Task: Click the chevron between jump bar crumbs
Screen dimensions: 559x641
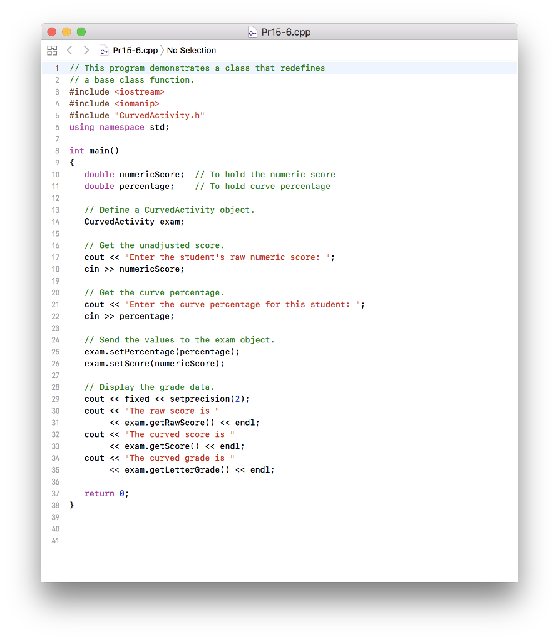Action: click(163, 50)
